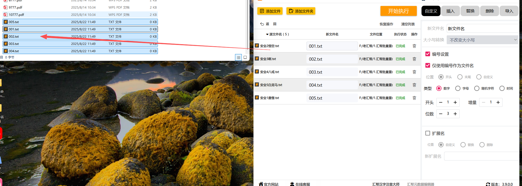This screenshot has height=186, width=522.
Task: Switch to the 自定义 tab
Action: point(431,11)
